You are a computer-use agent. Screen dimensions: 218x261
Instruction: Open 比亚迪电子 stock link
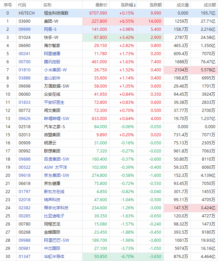pyautogui.click(x=54, y=216)
